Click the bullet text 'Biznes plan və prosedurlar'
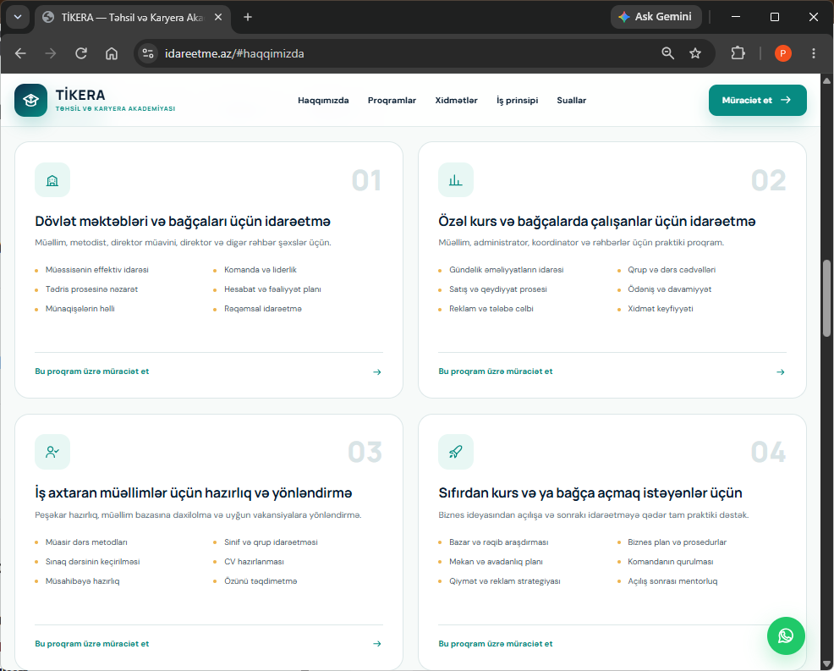 (677, 542)
